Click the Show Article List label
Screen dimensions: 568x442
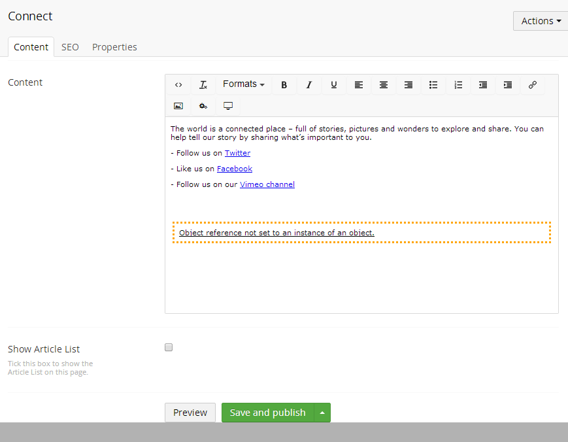(x=44, y=349)
